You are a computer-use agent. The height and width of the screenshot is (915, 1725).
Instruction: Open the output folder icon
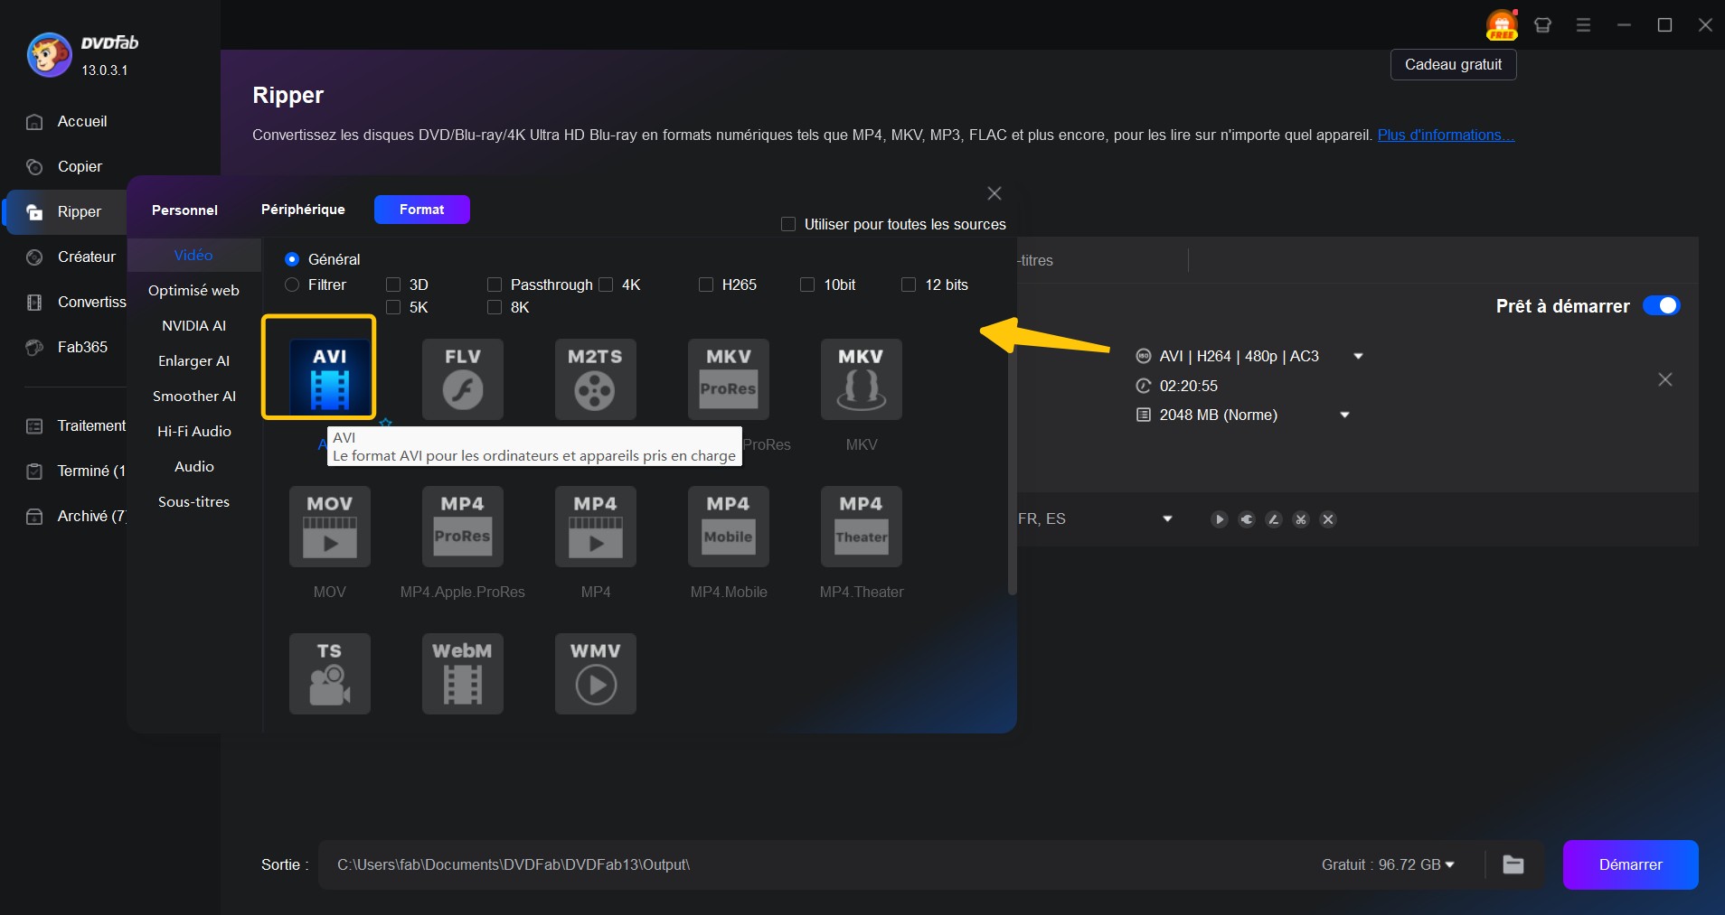(x=1513, y=864)
